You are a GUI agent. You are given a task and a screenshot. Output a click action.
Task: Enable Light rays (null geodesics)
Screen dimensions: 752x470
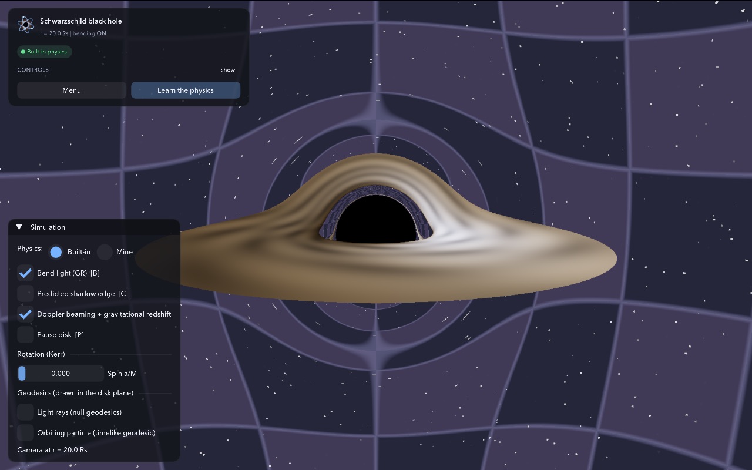click(25, 412)
